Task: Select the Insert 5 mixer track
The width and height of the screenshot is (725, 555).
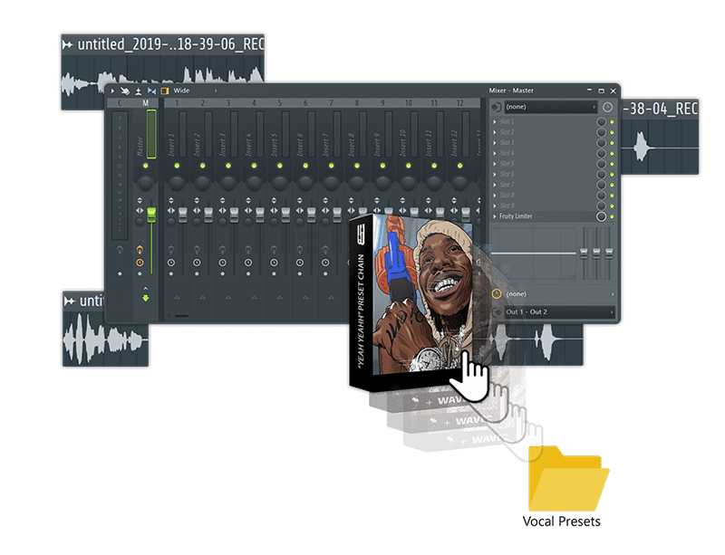Action: tap(274, 143)
